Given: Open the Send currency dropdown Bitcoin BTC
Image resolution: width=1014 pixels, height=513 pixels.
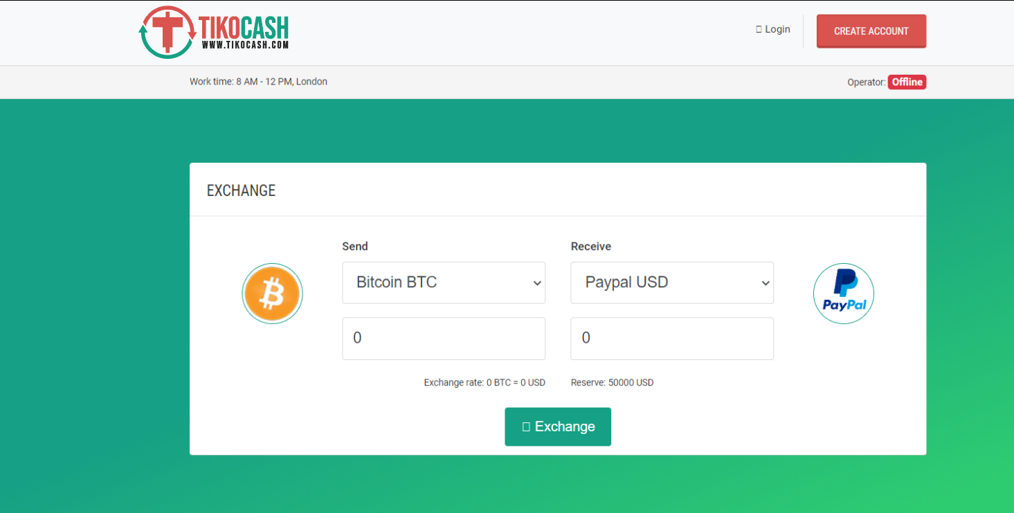Looking at the screenshot, I should (444, 282).
